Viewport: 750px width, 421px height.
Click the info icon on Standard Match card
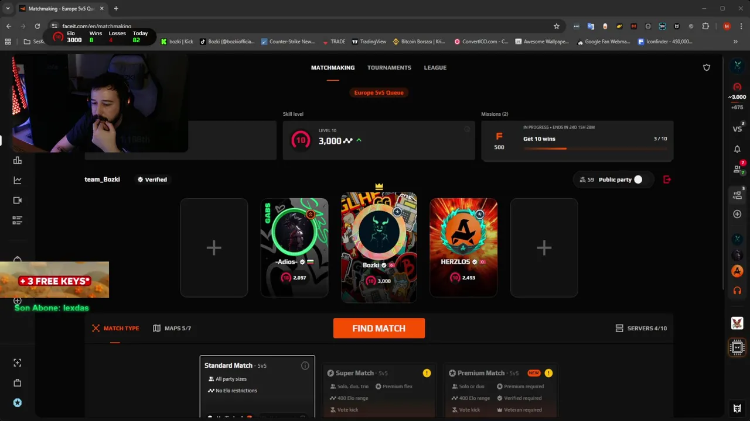pyautogui.click(x=305, y=365)
